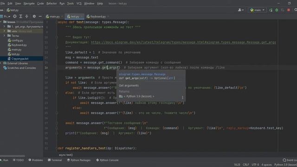The width and height of the screenshot is (297, 167).
Task: Open the Edit menu
Action: coord(10,3)
